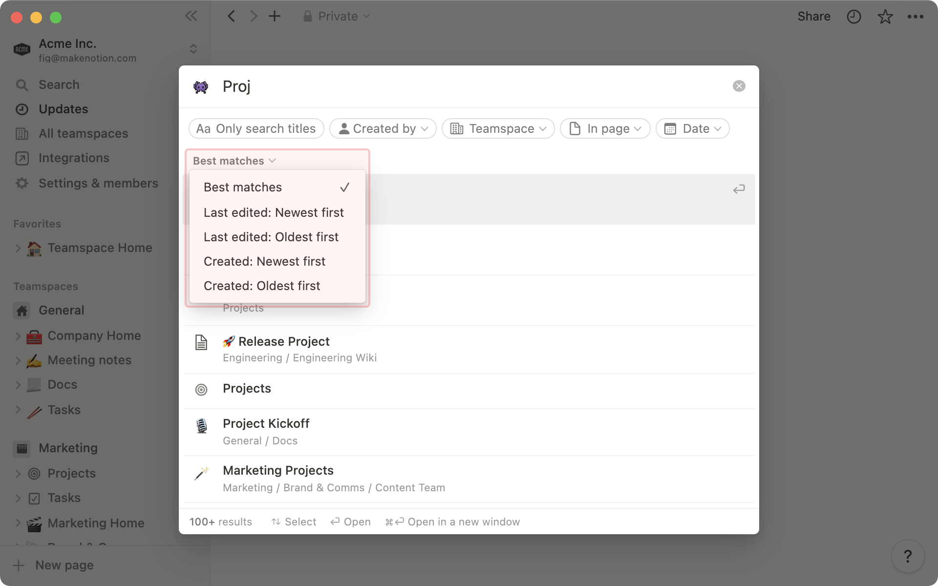Image resolution: width=938 pixels, height=586 pixels.
Task: Expand Marketing Home tree item
Action: 18,523
